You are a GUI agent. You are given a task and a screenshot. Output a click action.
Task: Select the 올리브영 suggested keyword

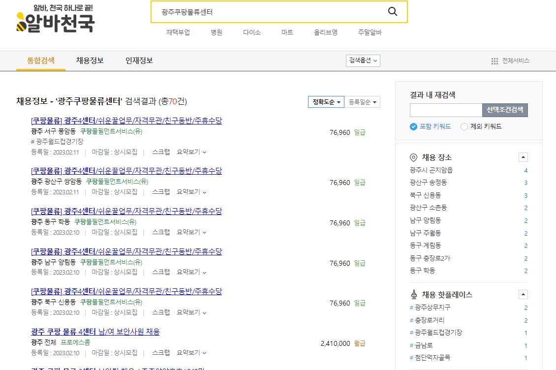(x=326, y=32)
